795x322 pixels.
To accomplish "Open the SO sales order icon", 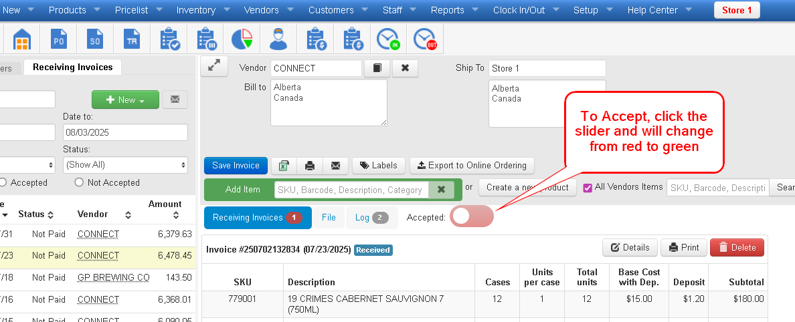I will (x=96, y=40).
